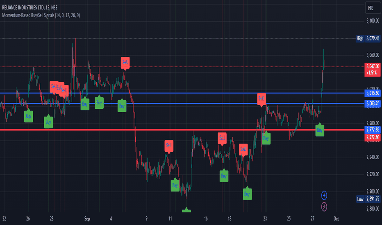Click the 9 date on the time axis

pyautogui.click(x=146, y=219)
